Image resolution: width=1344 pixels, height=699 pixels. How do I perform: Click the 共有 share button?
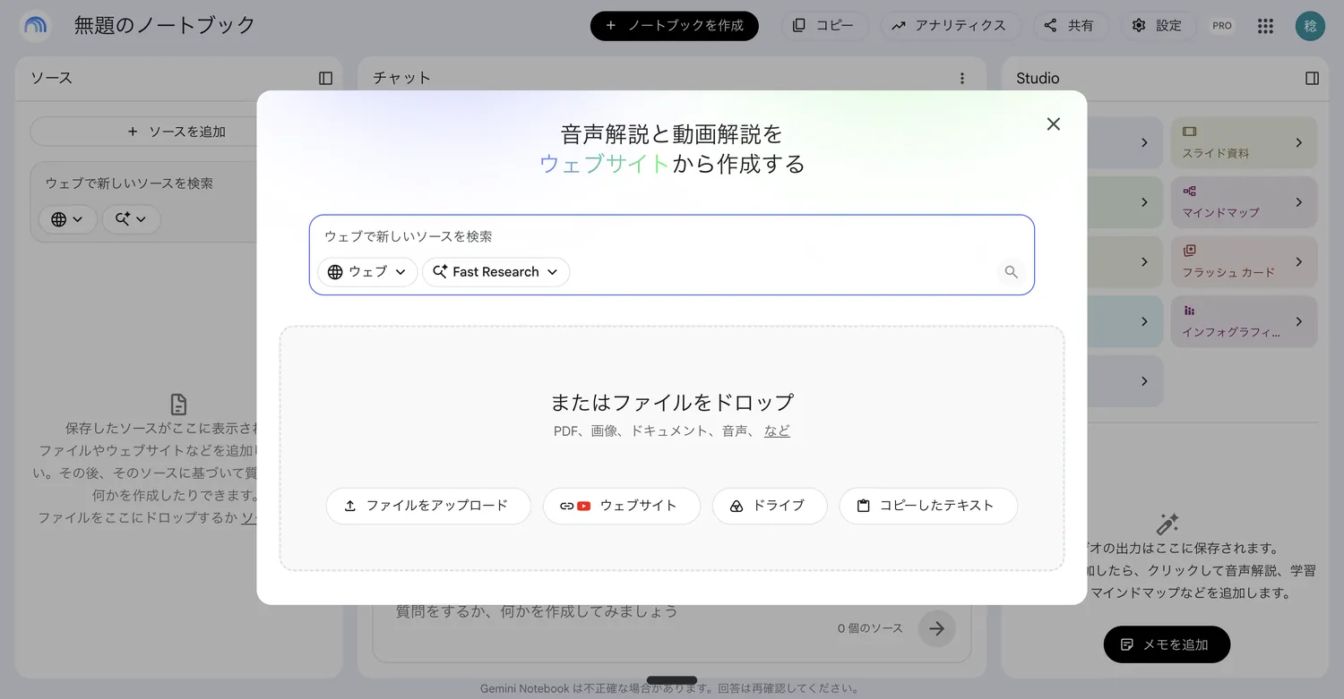point(1070,26)
